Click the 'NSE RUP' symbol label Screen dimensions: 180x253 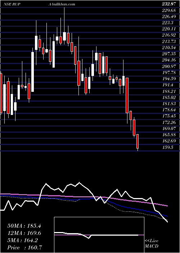point(12,4)
